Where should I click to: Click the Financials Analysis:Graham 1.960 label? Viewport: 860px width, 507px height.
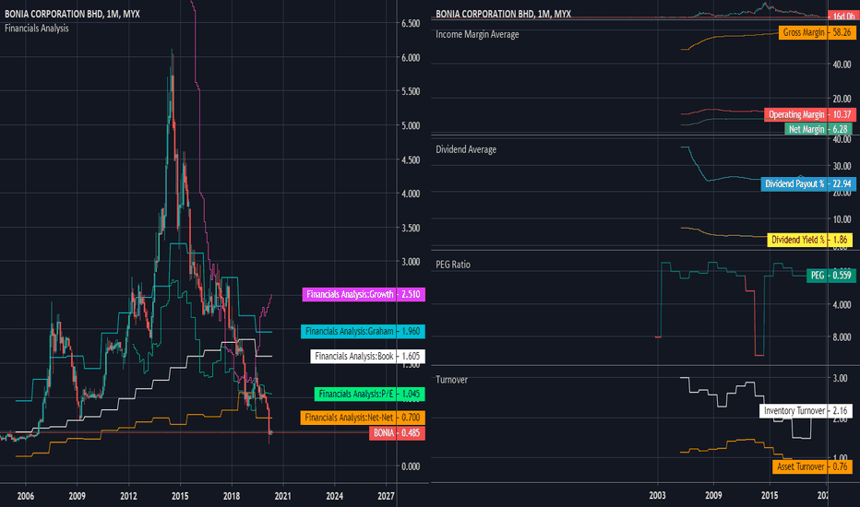pyautogui.click(x=363, y=331)
